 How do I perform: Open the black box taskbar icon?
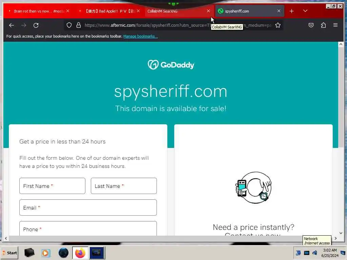point(29,253)
